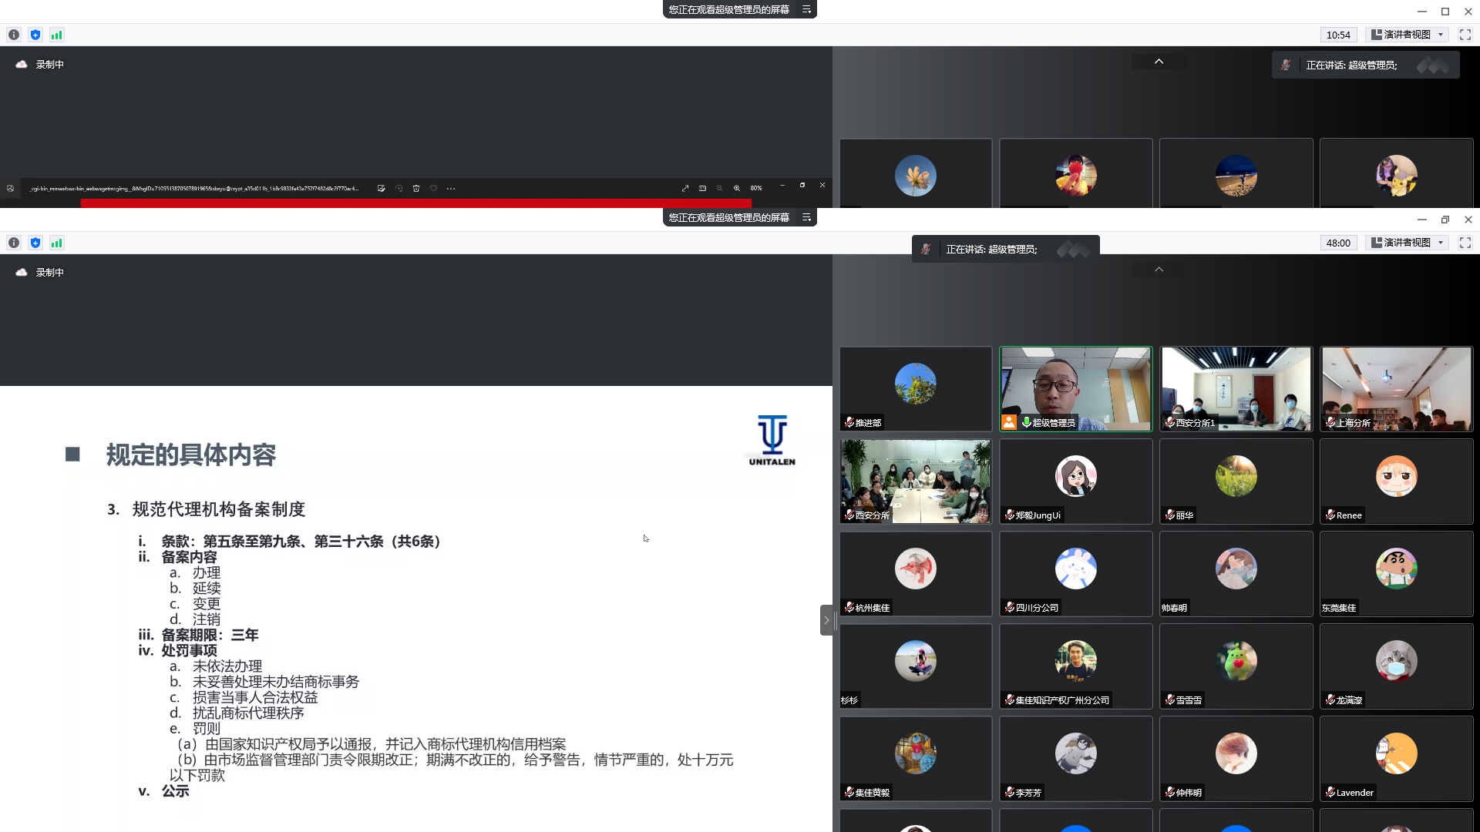Image resolution: width=1480 pixels, height=832 pixels.
Task: Collapse the participant video panel
Action: pyautogui.click(x=826, y=620)
